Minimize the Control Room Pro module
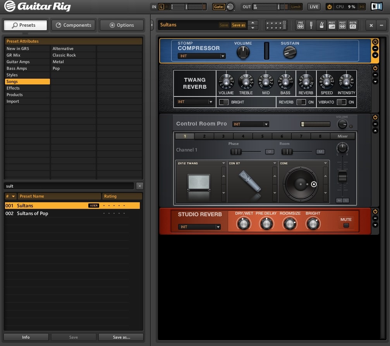Image resolution: width=390 pixels, height=346 pixels. (x=375, y=124)
